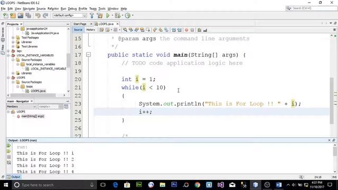Click the Previous Bookmark icon
338x190 pixels.
point(155,30)
